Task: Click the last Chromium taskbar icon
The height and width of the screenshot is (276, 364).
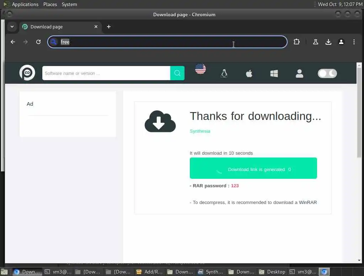Action: coord(324,272)
